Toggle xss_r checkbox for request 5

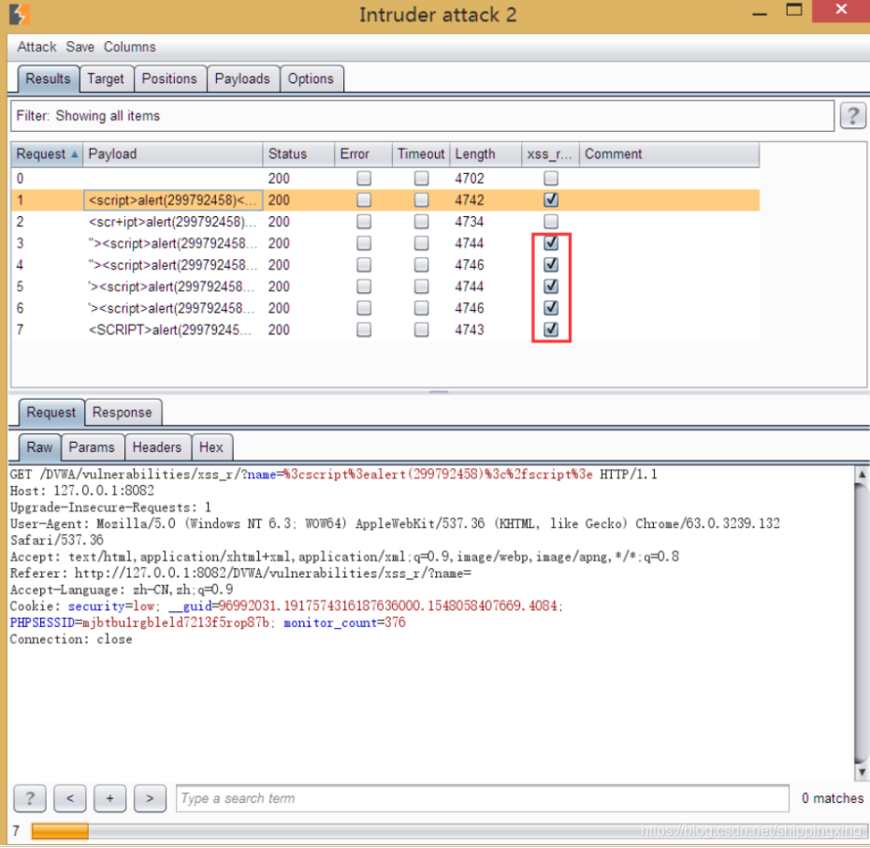550,286
